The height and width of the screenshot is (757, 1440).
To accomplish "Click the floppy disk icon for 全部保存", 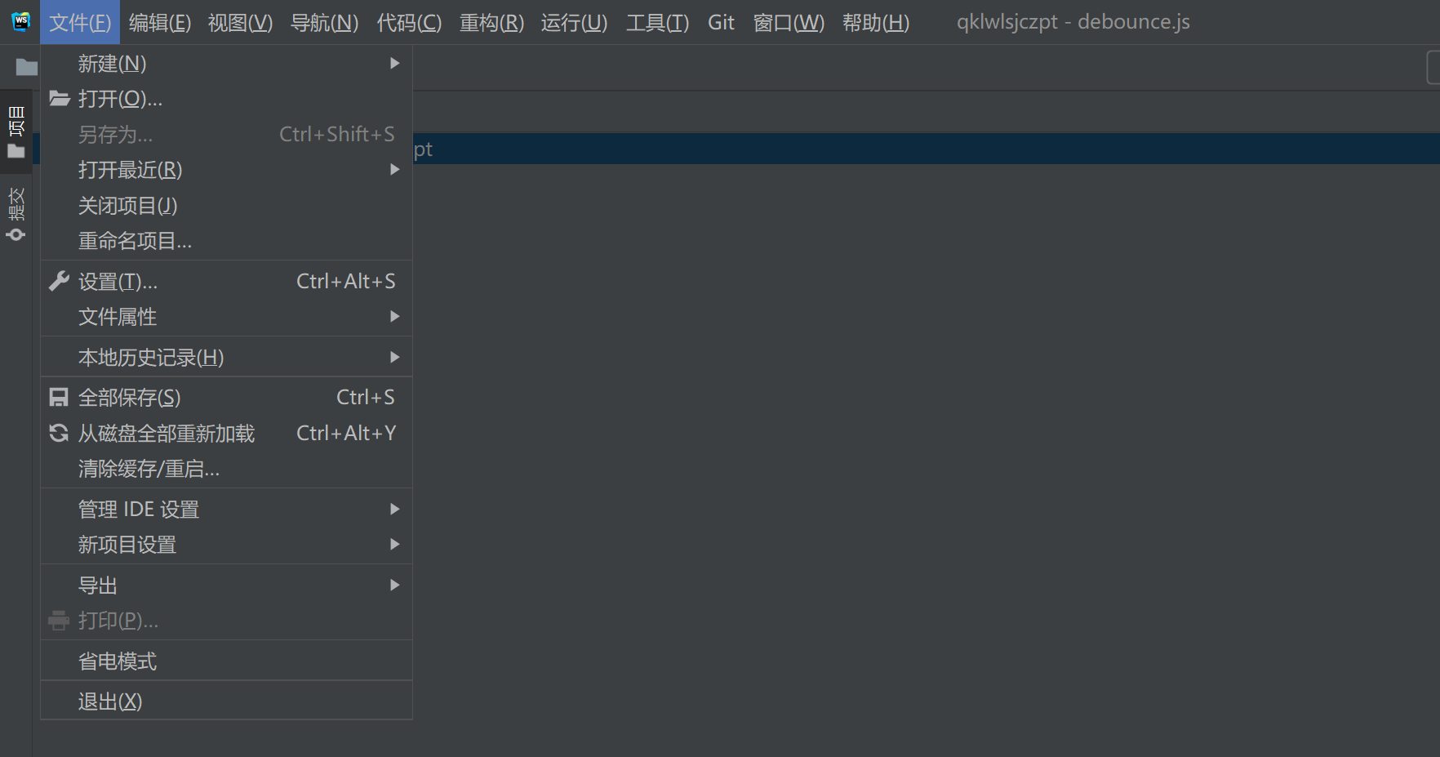I will (x=59, y=397).
